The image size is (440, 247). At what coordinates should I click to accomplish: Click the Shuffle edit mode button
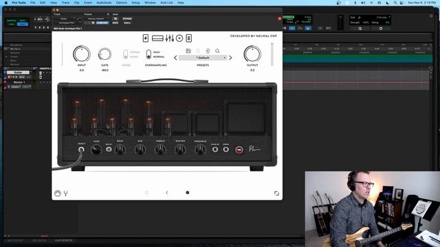(x=11, y=21)
